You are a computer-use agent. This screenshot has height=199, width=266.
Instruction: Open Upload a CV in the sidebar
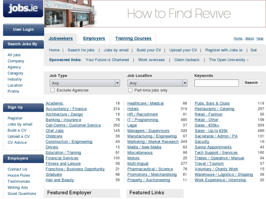[19, 137]
